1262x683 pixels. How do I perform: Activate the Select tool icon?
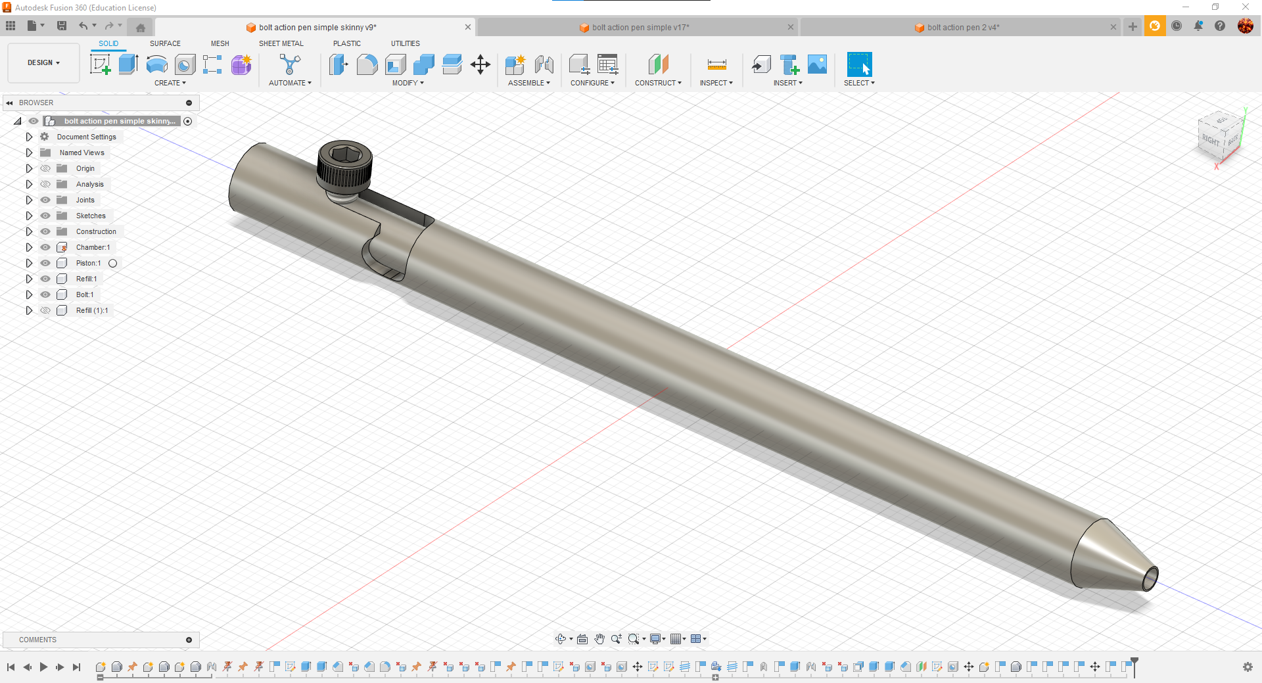pyautogui.click(x=859, y=64)
